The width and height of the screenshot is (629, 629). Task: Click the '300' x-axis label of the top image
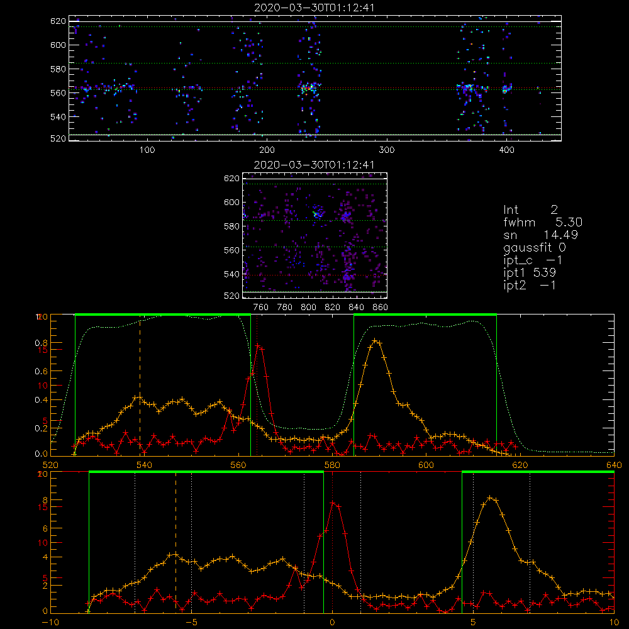(x=387, y=150)
